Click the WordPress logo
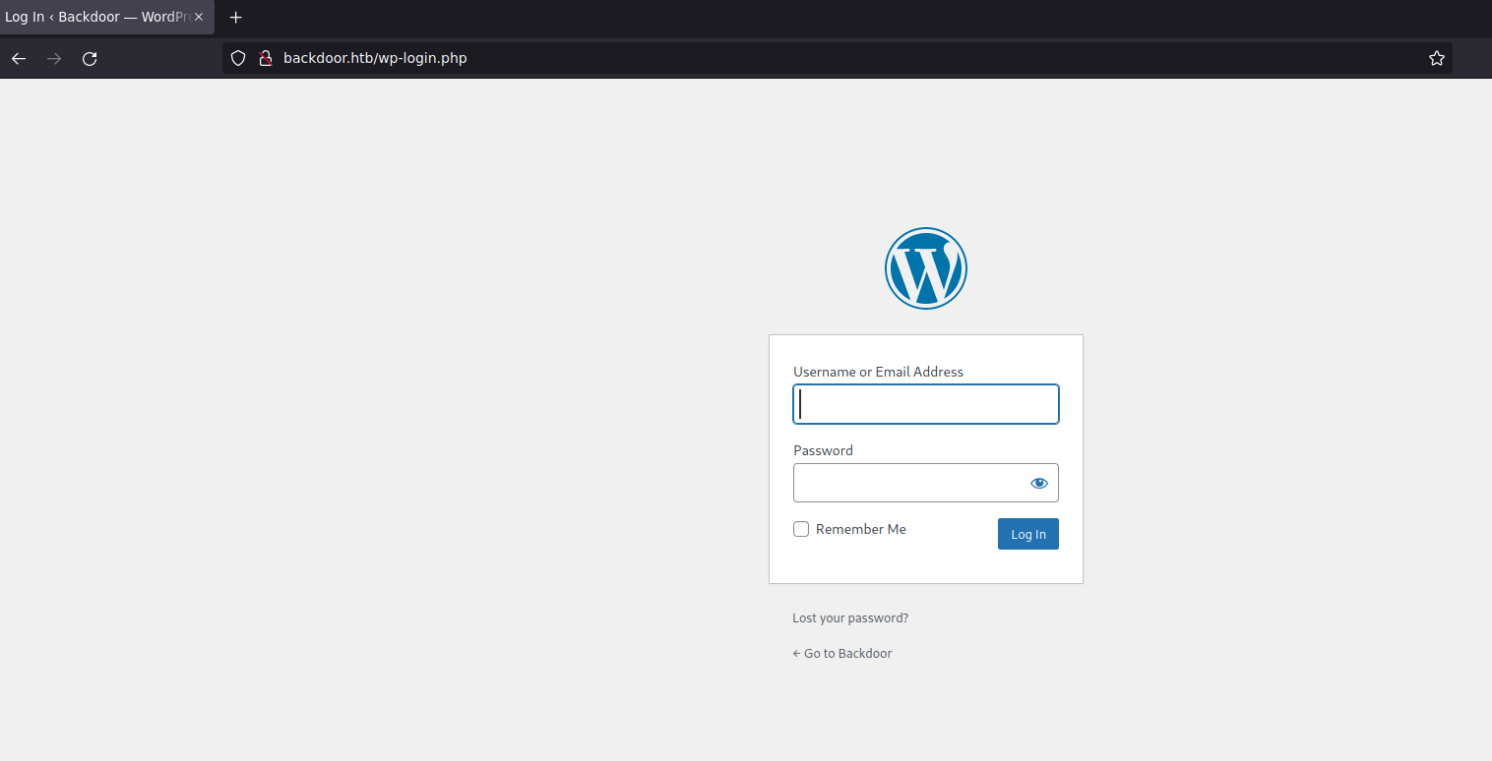 926,268
